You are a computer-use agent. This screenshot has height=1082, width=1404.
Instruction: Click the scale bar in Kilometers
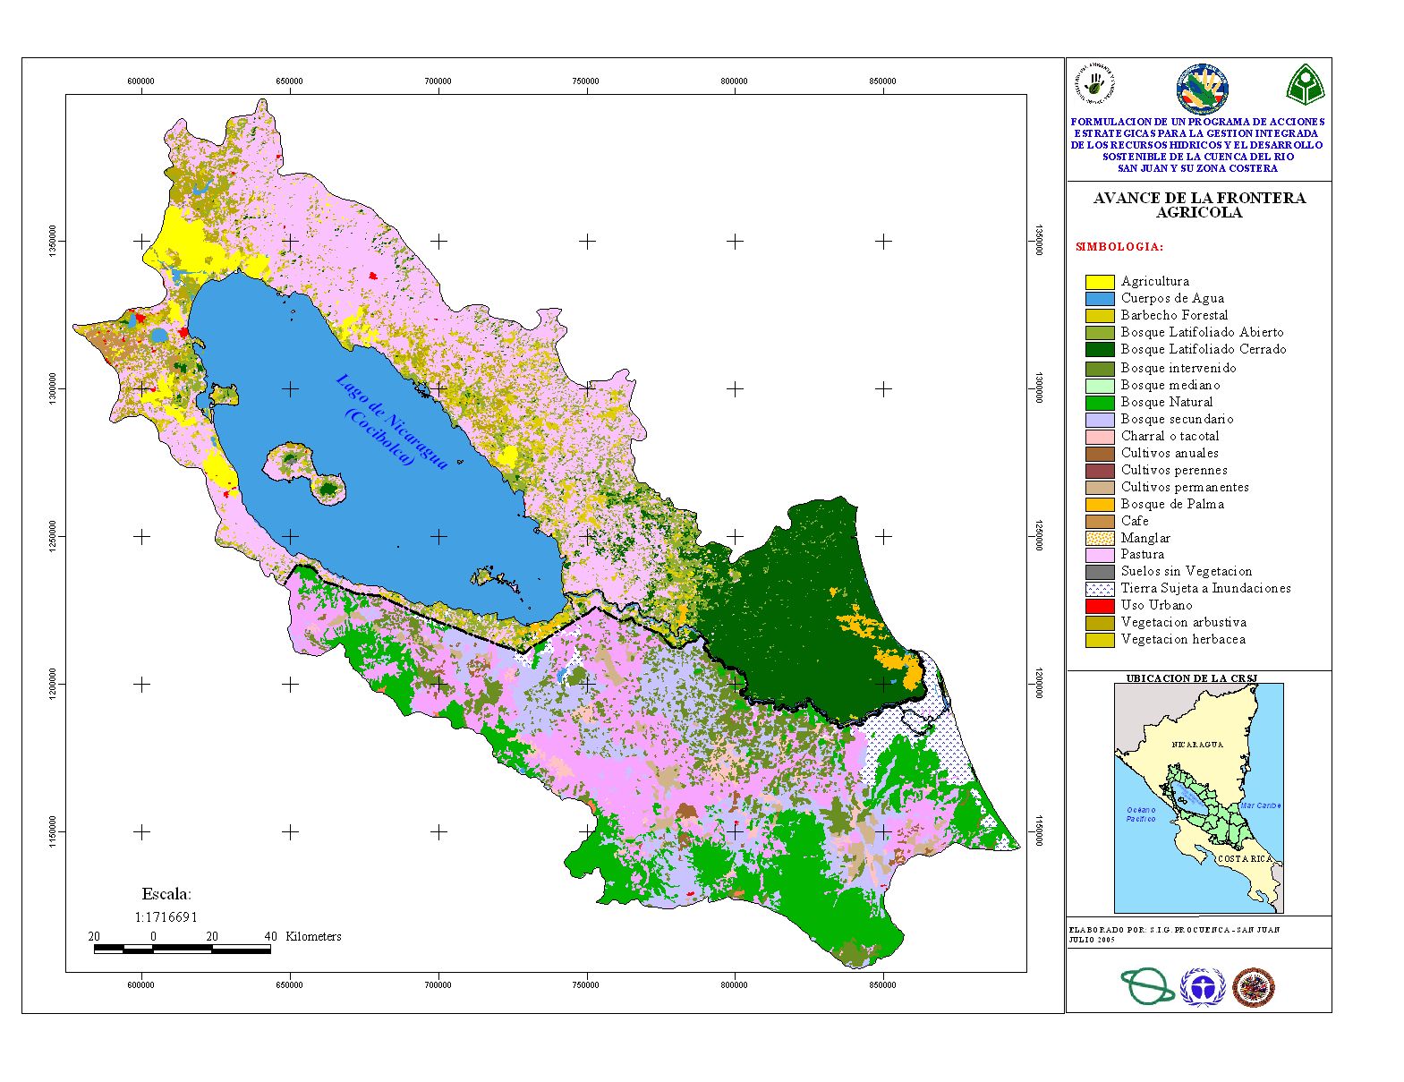tap(183, 949)
